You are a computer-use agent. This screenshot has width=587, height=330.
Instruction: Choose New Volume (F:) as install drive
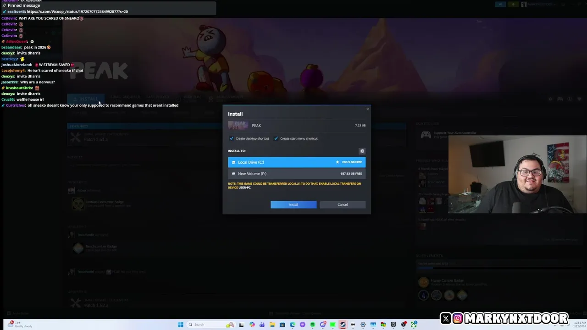[297, 174]
